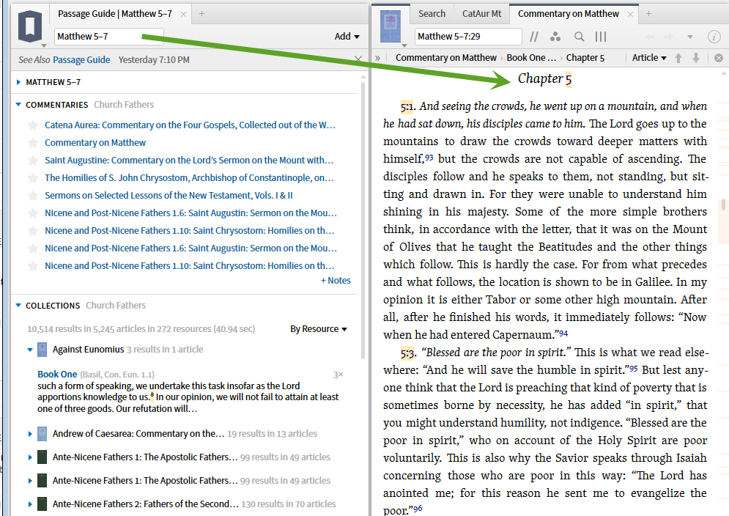Open the See Also Passage Guide link
Viewport: 729px width, 516px height.
tap(81, 59)
